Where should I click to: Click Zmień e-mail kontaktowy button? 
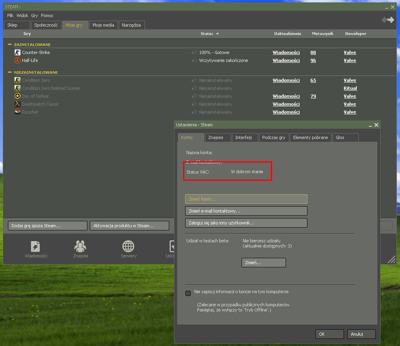(246, 211)
